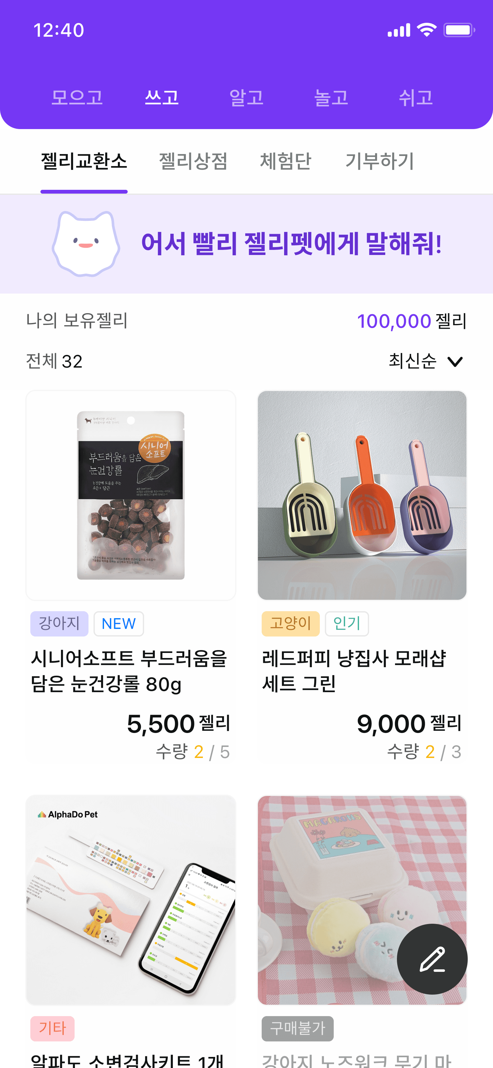Tap the Wi-Fi icon in status bar
Screen dimensions: 493x1068
click(x=427, y=30)
